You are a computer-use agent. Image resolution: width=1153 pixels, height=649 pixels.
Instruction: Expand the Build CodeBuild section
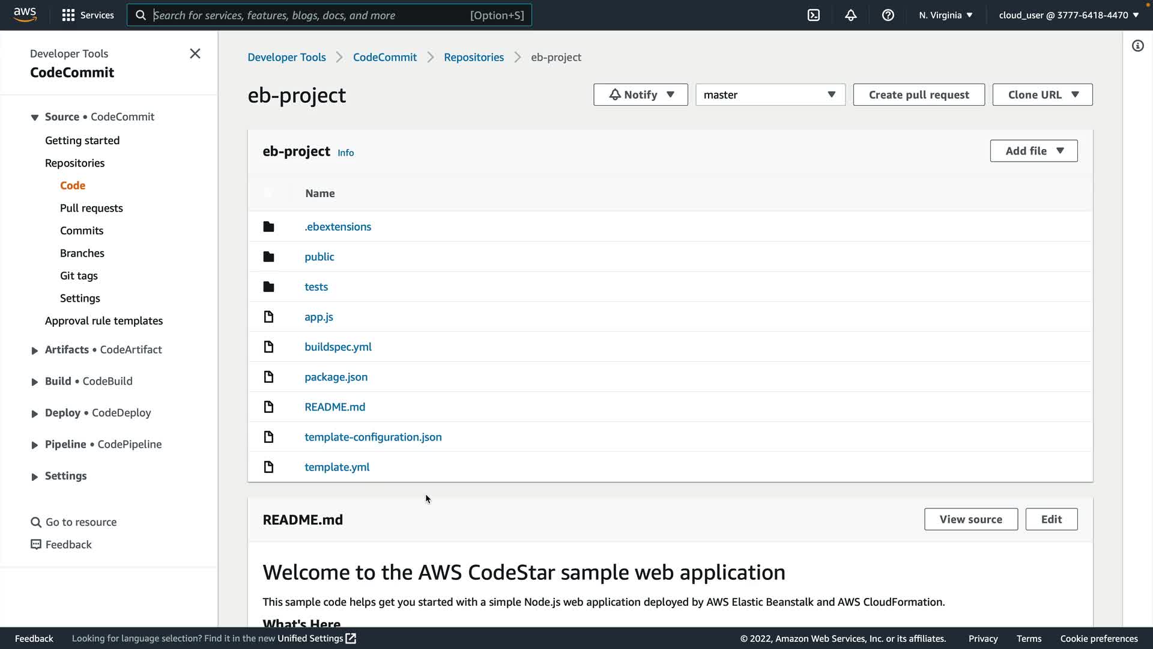[34, 382]
